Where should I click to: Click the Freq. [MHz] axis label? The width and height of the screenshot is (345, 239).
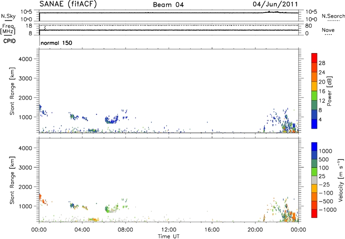pyautogui.click(x=8, y=29)
